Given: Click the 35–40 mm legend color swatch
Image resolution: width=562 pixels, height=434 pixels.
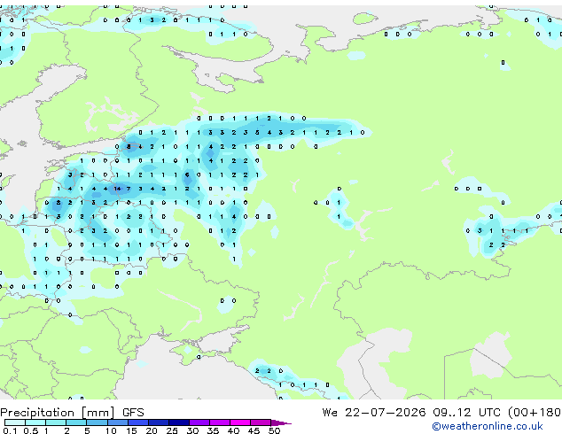Looking at the screenshot, I should click(x=219, y=422).
